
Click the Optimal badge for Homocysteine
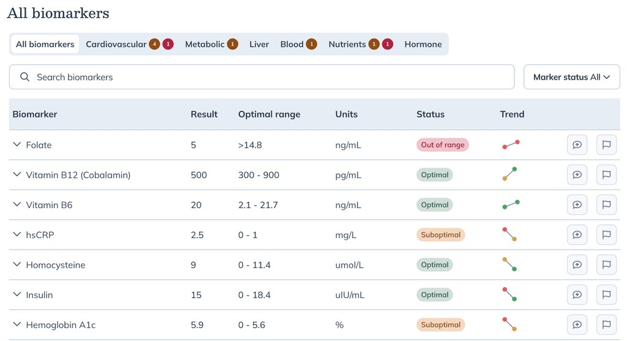(x=435, y=264)
